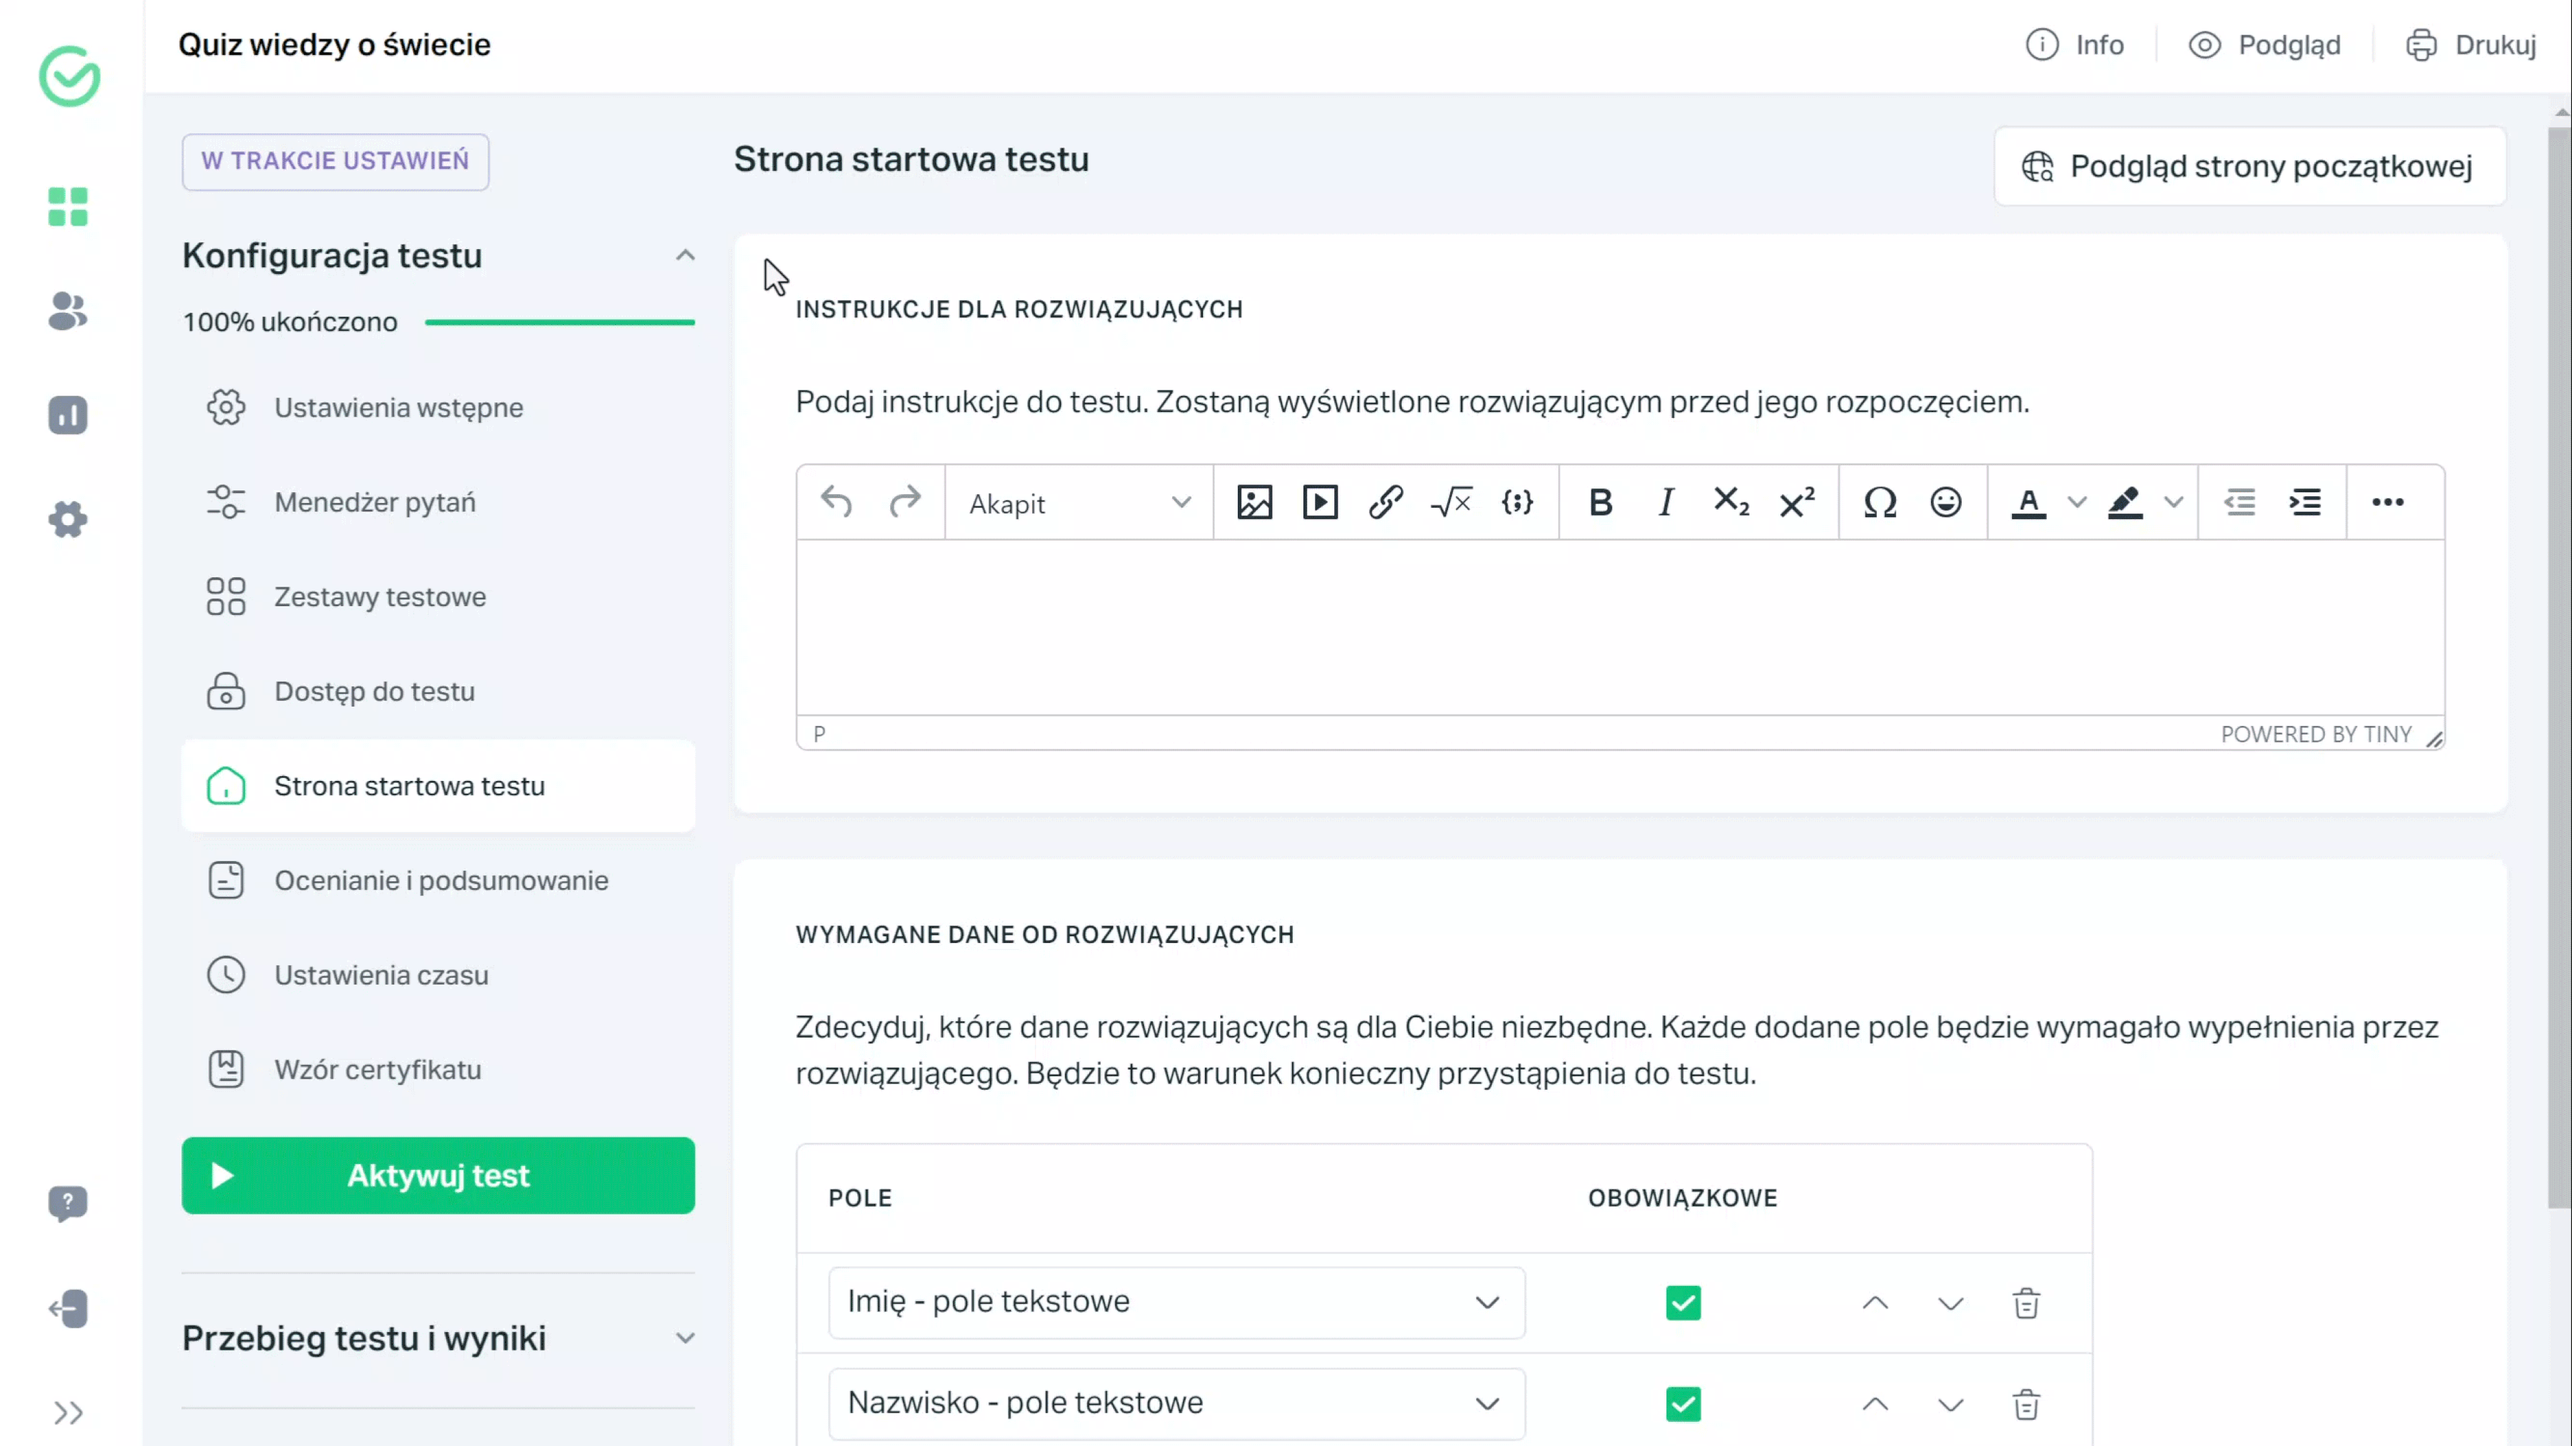2572x1446 pixels.
Task: Click the insert image icon in toolbar
Action: [x=1255, y=503]
